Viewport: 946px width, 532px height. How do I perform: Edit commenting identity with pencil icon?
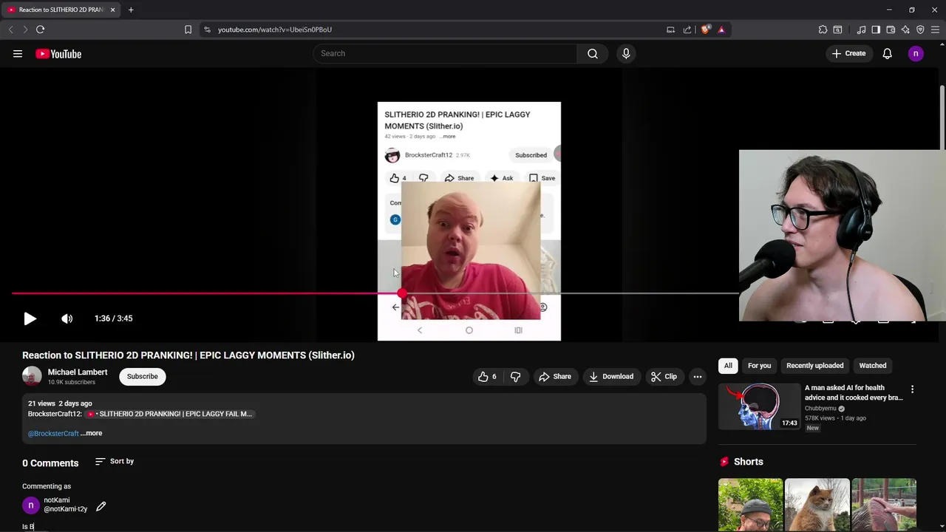tap(101, 506)
